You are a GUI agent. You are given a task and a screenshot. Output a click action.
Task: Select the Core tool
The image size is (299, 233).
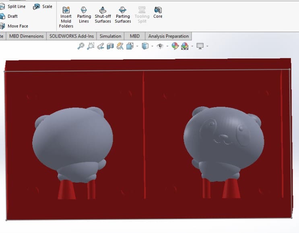pyautogui.click(x=158, y=12)
